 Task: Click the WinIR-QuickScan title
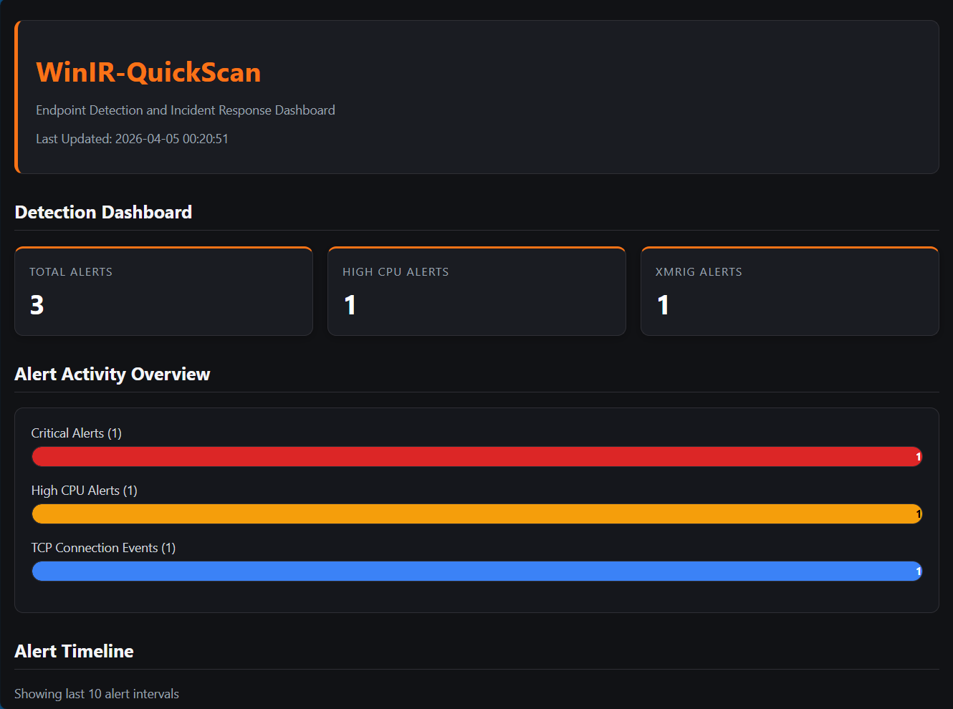[x=148, y=72]
